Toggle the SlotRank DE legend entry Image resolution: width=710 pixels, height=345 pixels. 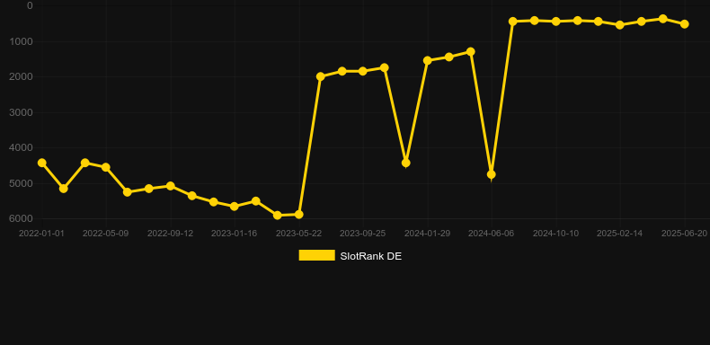(x=350, y=256)
